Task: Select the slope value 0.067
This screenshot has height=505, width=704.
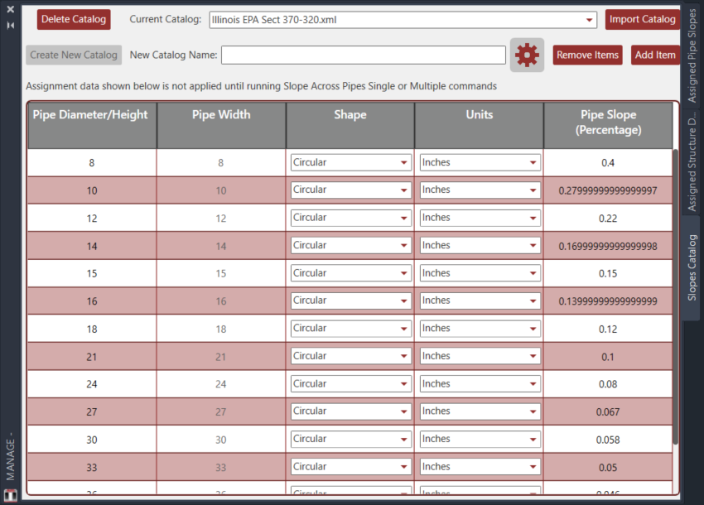Action: pos(608,412)
